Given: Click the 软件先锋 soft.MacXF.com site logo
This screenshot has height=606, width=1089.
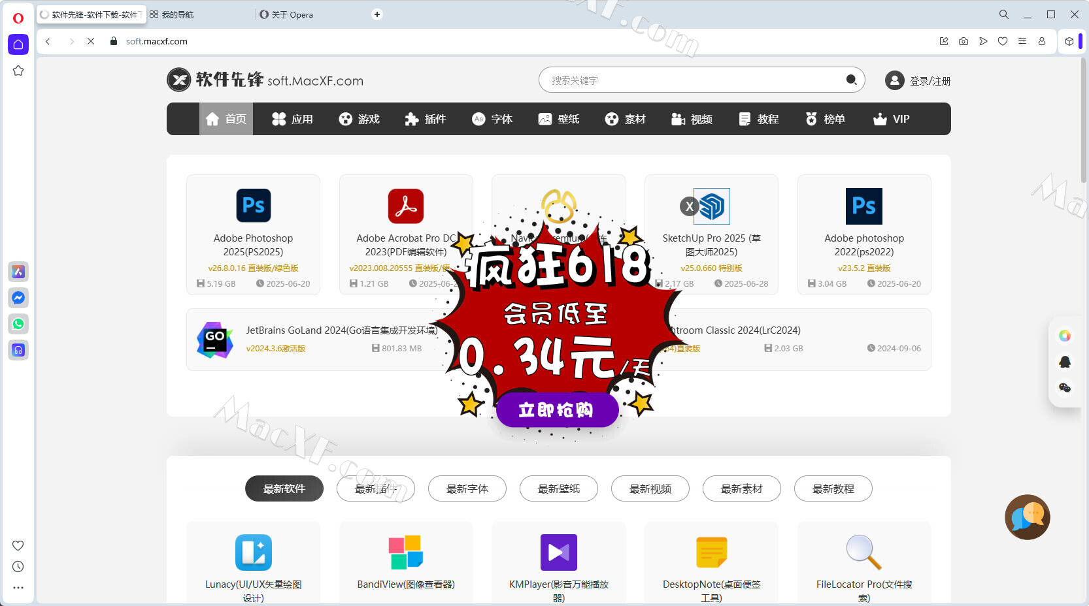Looking at the screenshot, I should pyautogui.click(x=265, y=80).
